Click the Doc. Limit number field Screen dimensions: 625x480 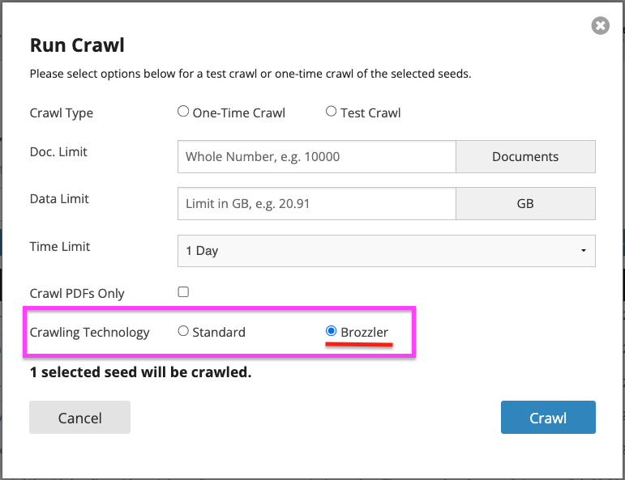click(316, 156)
